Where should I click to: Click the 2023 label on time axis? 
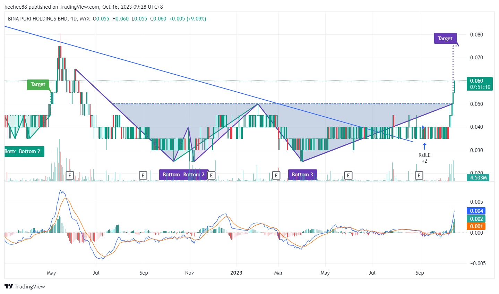click(x=236, y=273)
